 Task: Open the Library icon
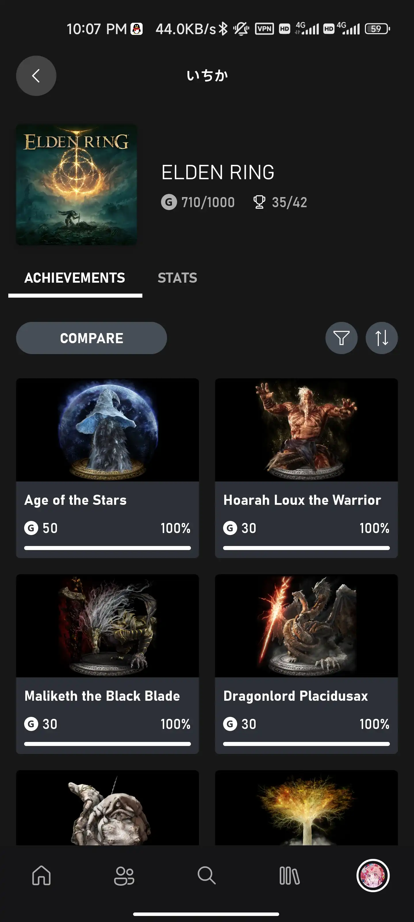tap(289, 876)
